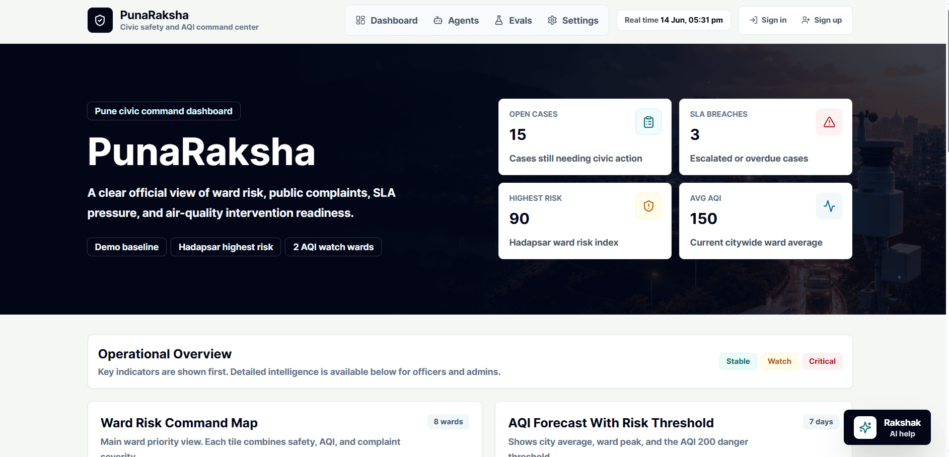Click the Sign in arrow icon
Image resolution: width=949 pixels, height=457 pixels.
pyautogui.click(x=754, y=20)
